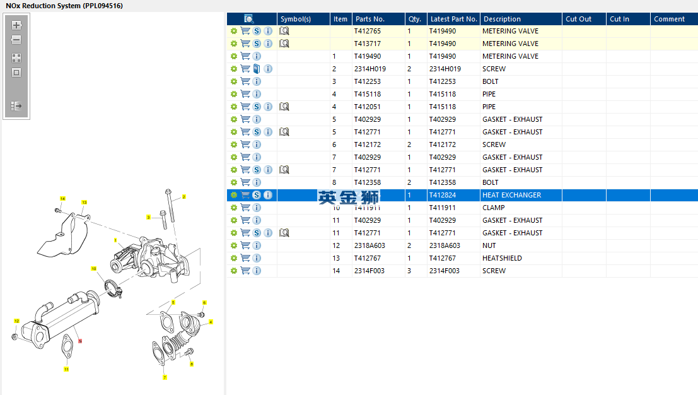Click the Latest Part No. header
The height and width of the screenshot is (395, 698).
453,19
